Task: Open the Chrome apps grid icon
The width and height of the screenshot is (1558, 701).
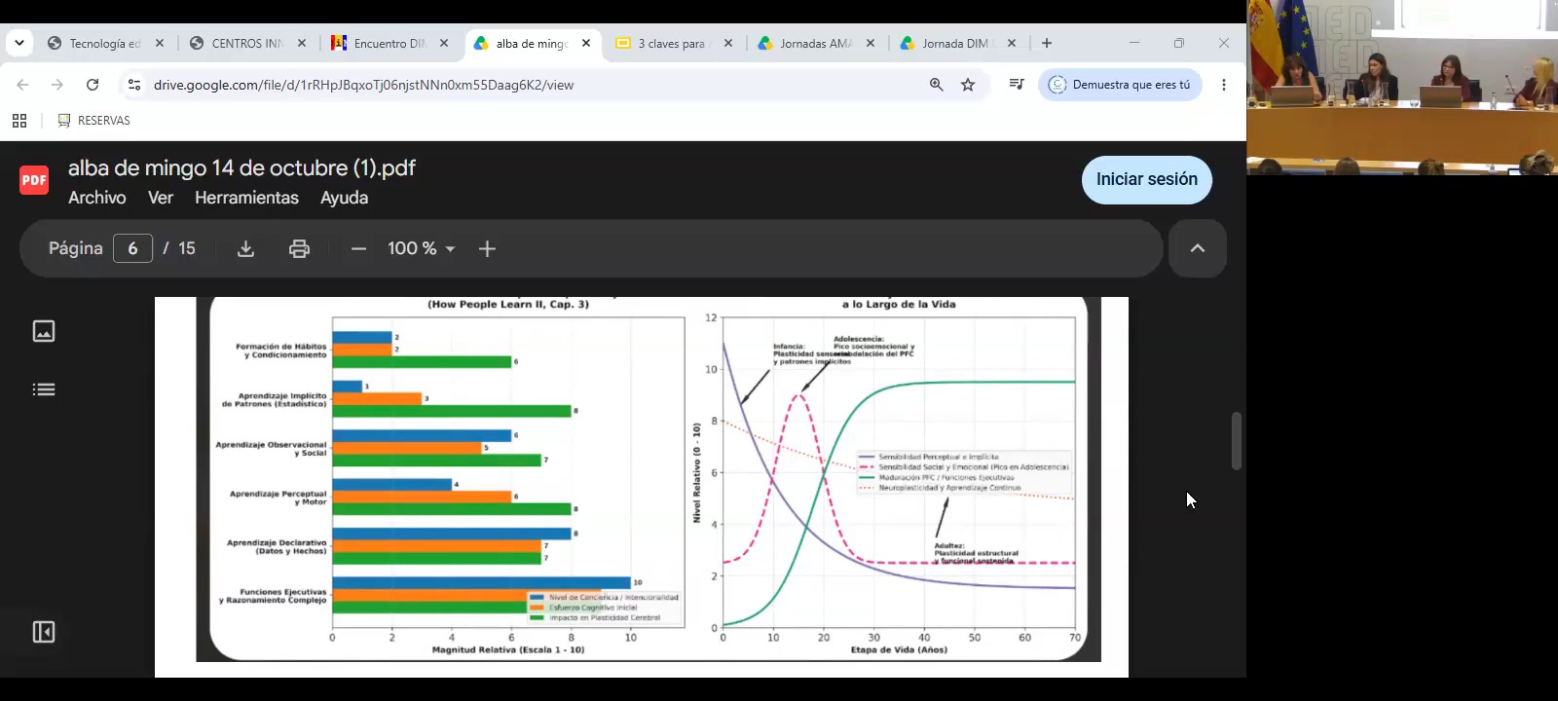Action: click(x=19, y=121)
